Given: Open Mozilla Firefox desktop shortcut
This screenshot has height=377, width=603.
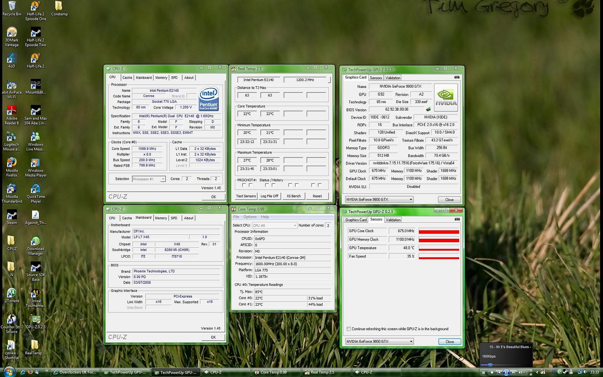Looking at the screenshot, I should (12, 167).
